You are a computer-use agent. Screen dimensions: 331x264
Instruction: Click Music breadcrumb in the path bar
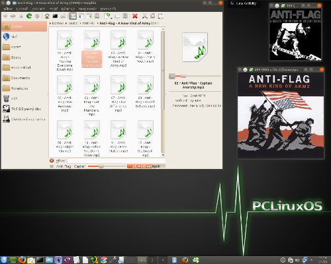(73, 23)
